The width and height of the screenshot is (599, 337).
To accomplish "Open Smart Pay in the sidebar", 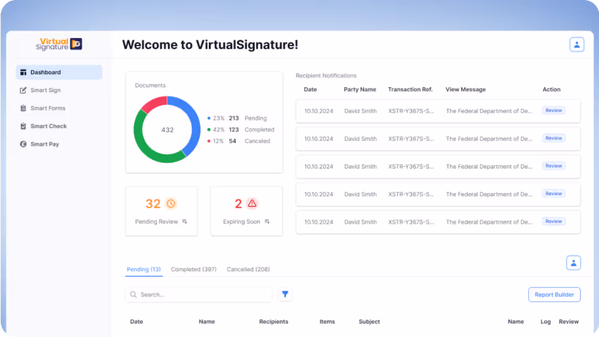I will pos(45,144).
